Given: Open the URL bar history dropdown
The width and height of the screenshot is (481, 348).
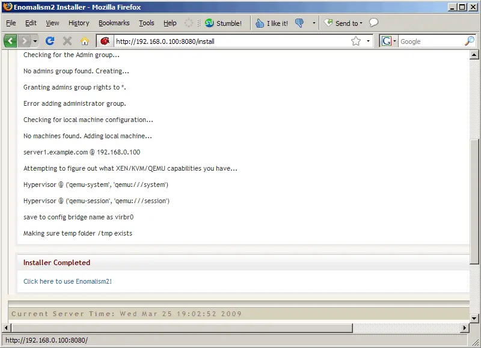Looking at the screenshot, I should click(368, 41).
